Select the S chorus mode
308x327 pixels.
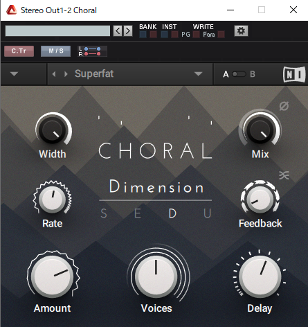104,213
